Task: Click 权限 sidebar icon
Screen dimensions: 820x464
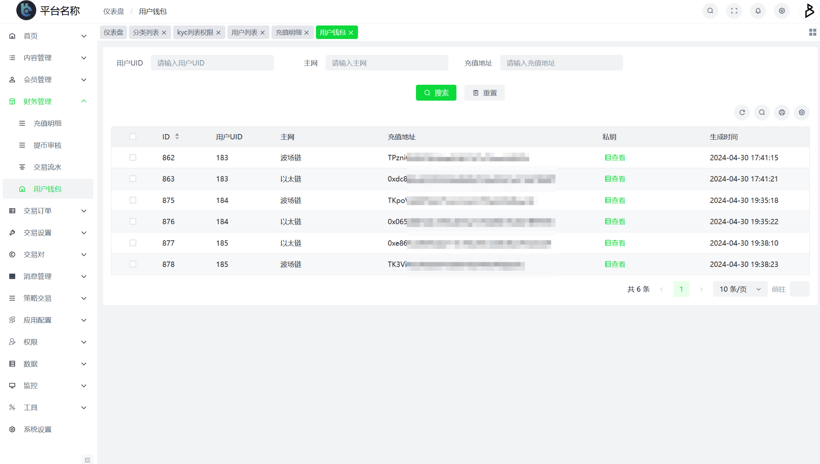Action: pos(12,342)
